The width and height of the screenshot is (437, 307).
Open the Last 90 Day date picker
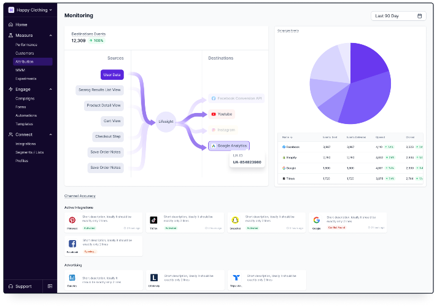point(398,16)
